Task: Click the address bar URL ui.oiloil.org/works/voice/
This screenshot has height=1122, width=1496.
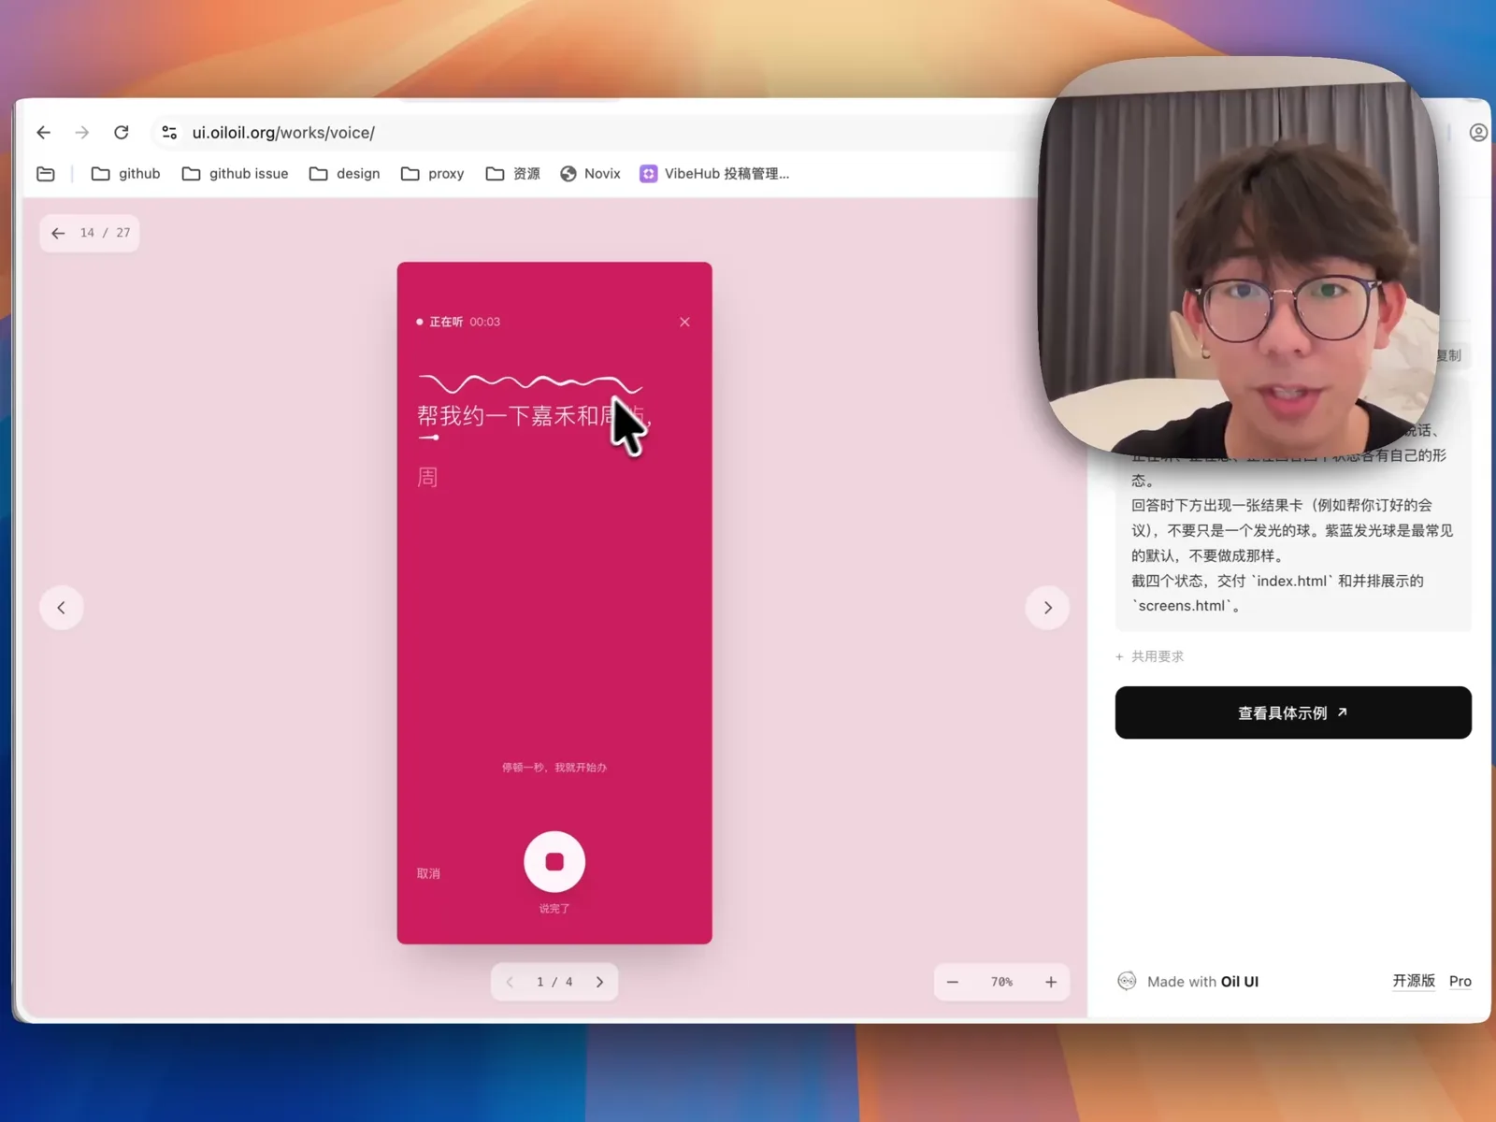Action: click(283, 133)
